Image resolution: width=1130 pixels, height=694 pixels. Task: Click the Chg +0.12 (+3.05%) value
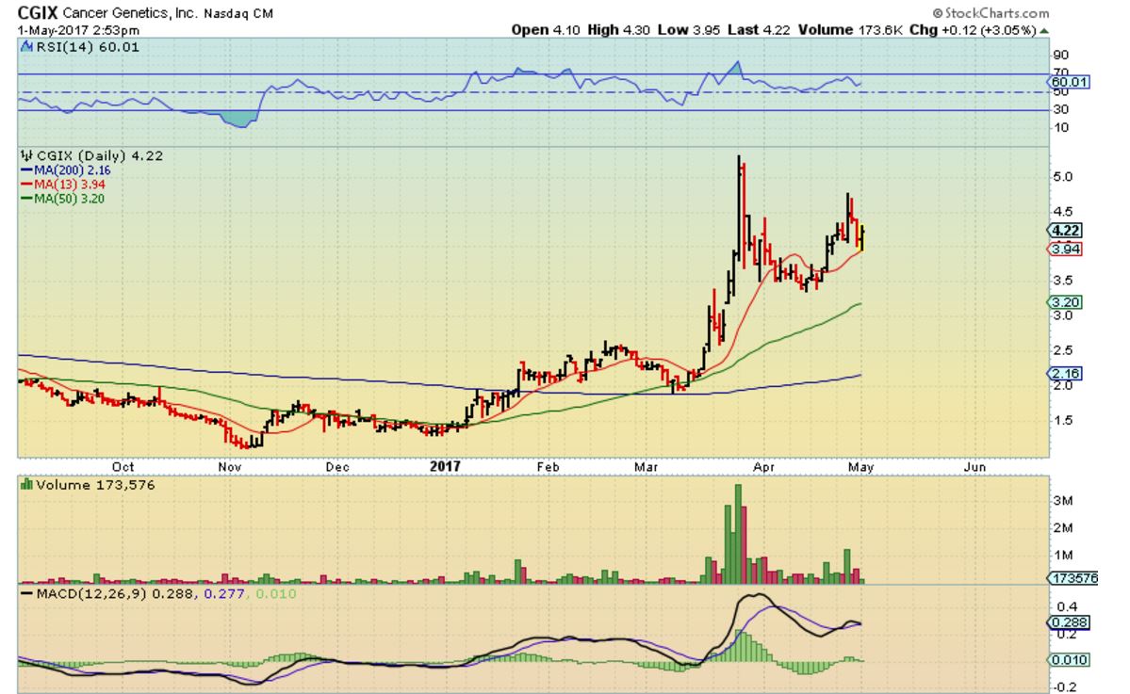coord(973,30)
